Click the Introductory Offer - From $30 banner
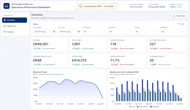The width and height of the screenshot is (190, 110). coord(97,6)
